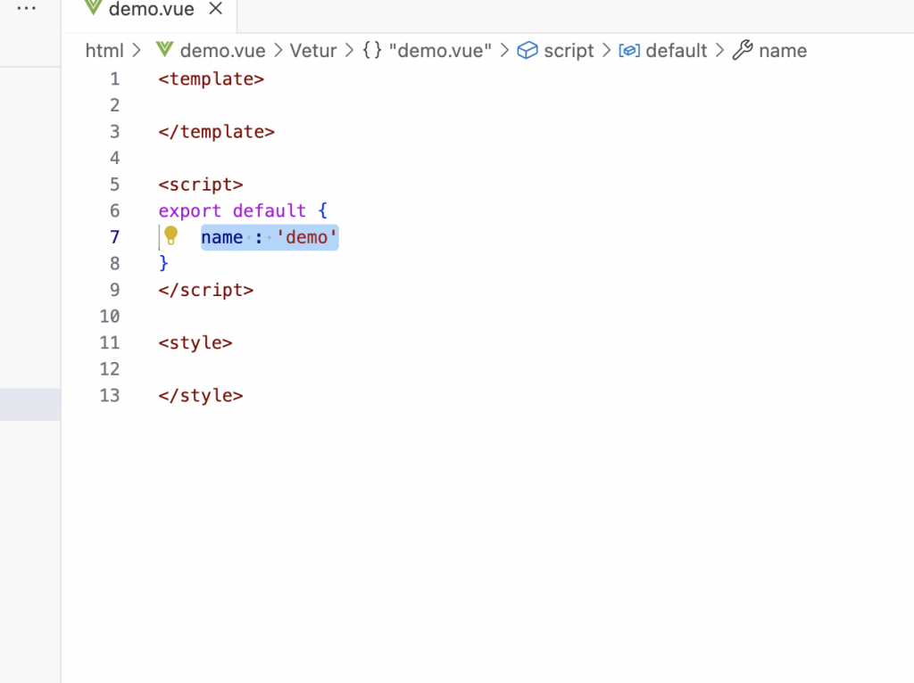Click the Vetur breadcrumb item
The height and width of the screenshot is (683, 914).
[313, 51]
